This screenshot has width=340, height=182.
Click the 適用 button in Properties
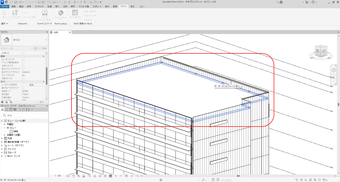(41, 102)
